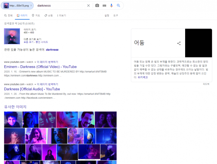Share the 어둠 knowledge panel

click(179, 43)
